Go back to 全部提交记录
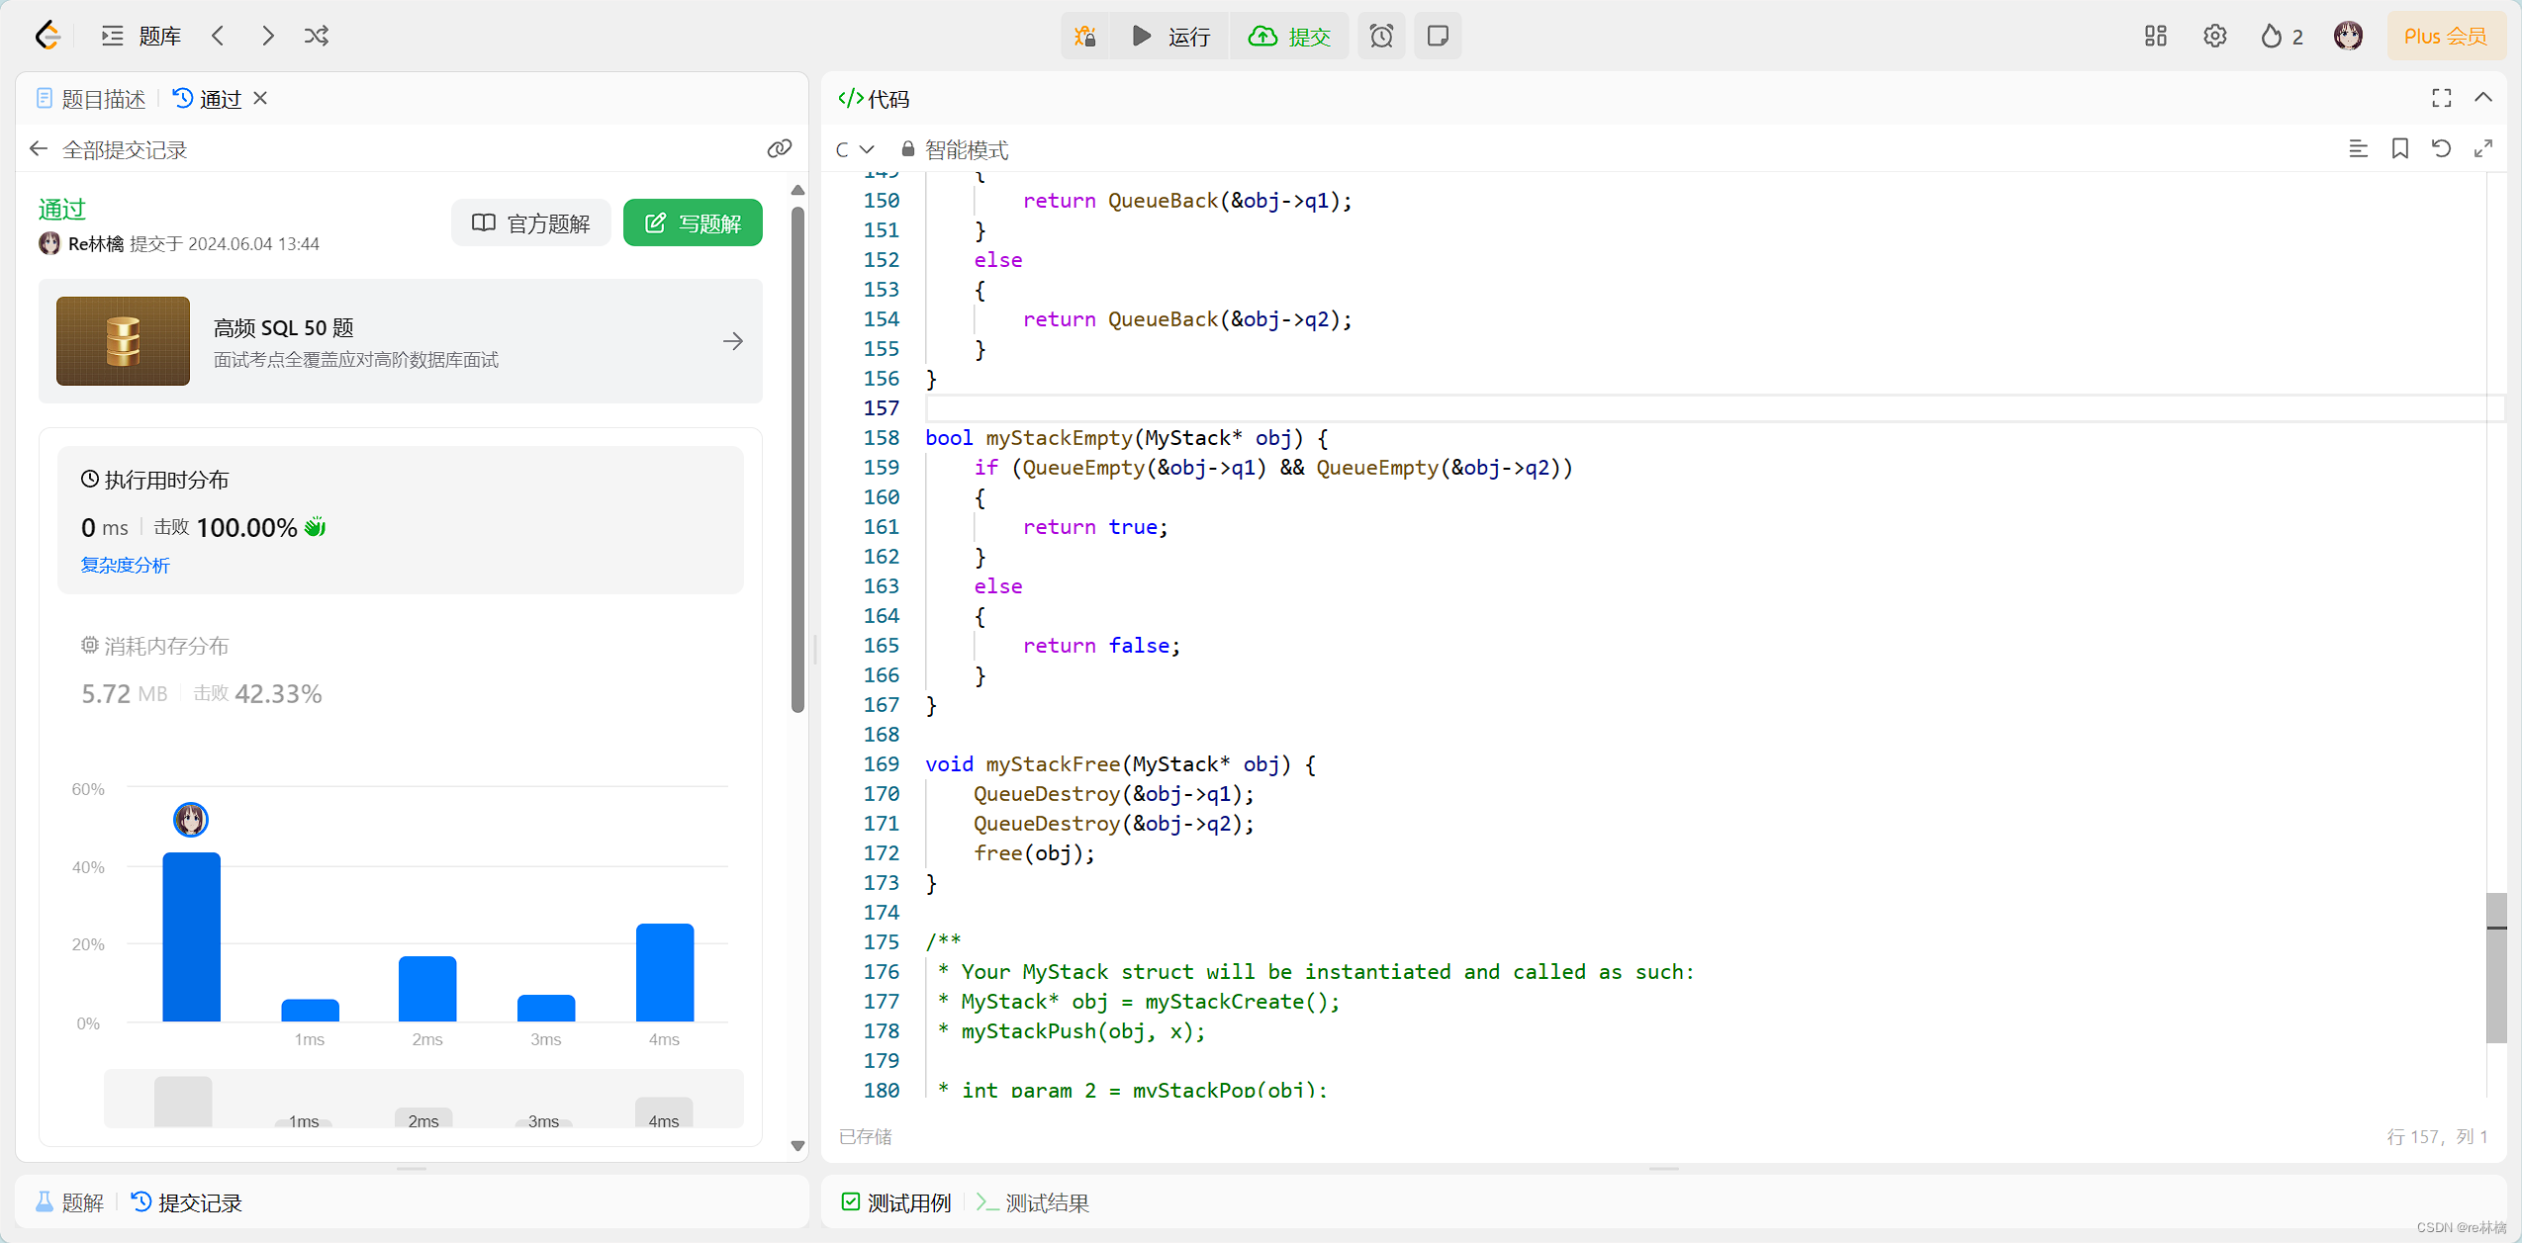The image size is (2522, 1243). pos(108,149)
